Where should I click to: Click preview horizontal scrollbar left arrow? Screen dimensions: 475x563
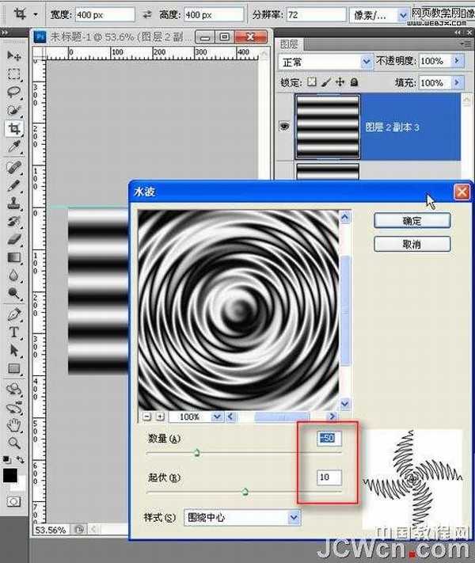click(x=230, y=417)
